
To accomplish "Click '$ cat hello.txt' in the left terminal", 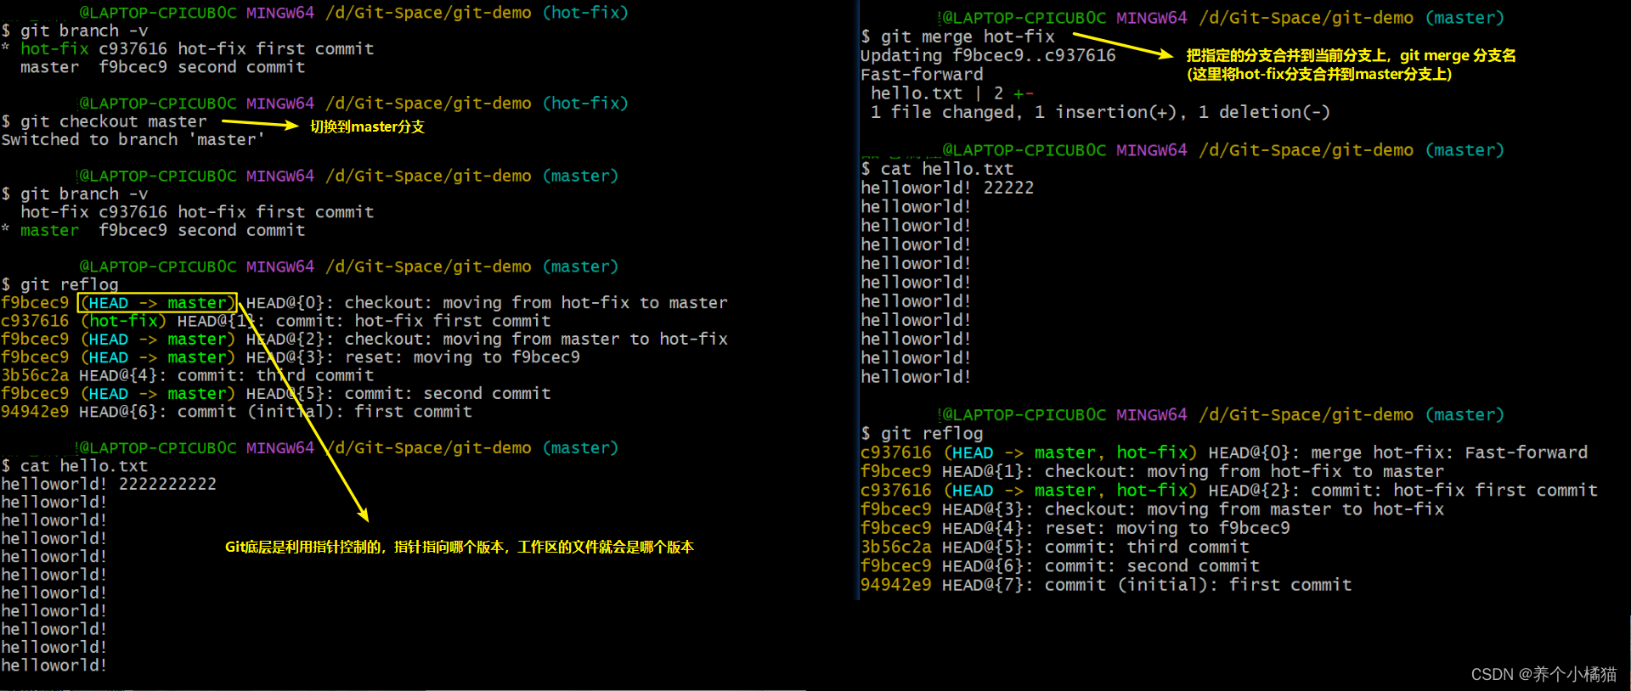I will coord(74,465).
